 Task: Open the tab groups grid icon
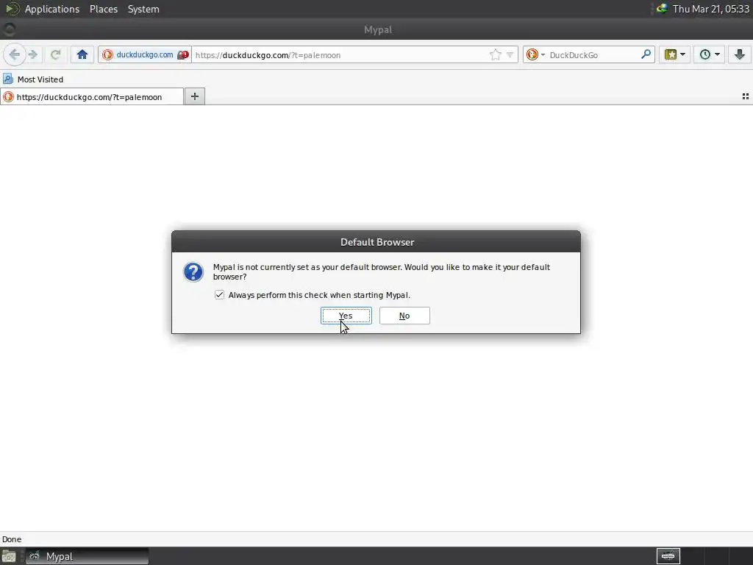tap(746, 96)
